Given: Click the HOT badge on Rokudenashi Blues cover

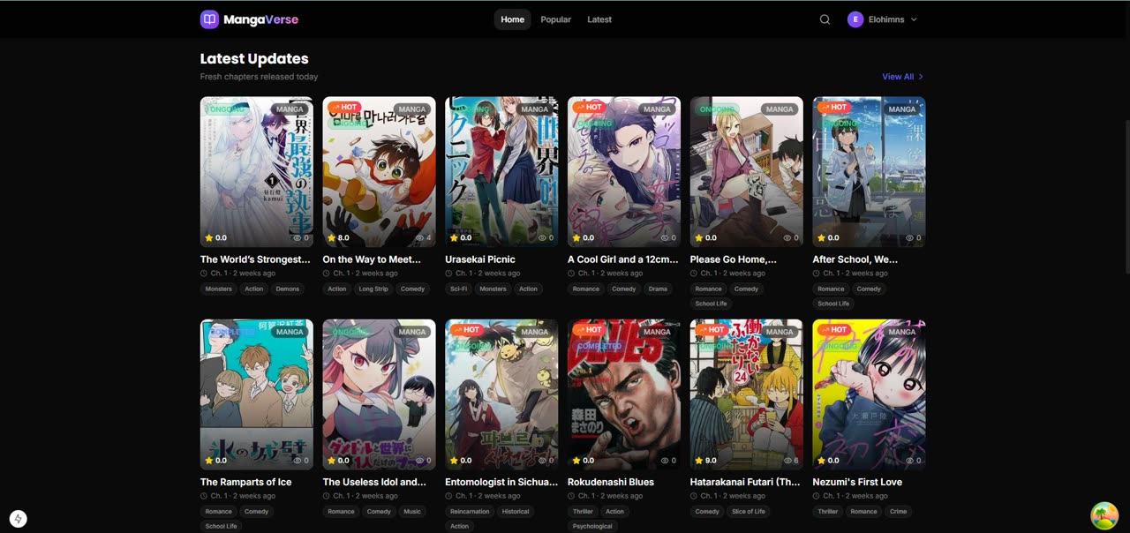Looking at the screenshot, I should pos(588,330).
